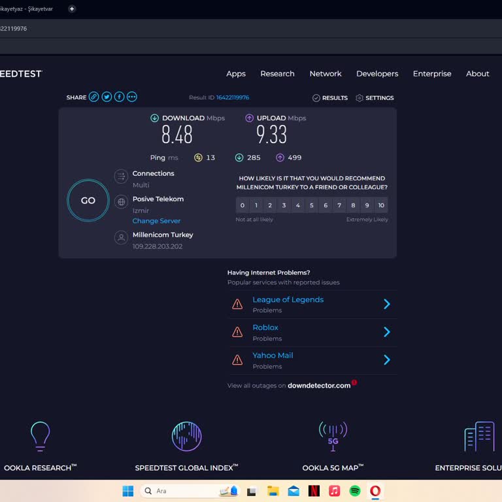The width and height of the screenshot is (502, 502).
Task: Rate recommendation 3 for Millenicom
Action: [x=284, y=205]
